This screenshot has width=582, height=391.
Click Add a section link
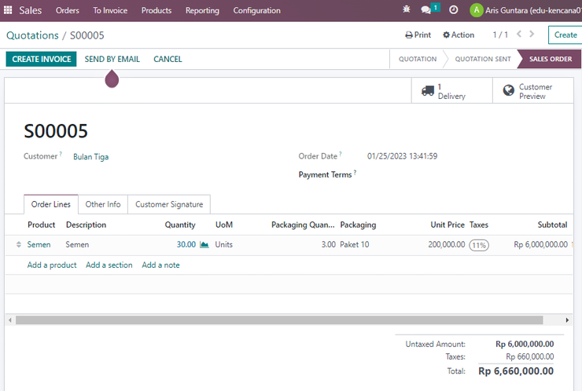[x=109, y=265]
